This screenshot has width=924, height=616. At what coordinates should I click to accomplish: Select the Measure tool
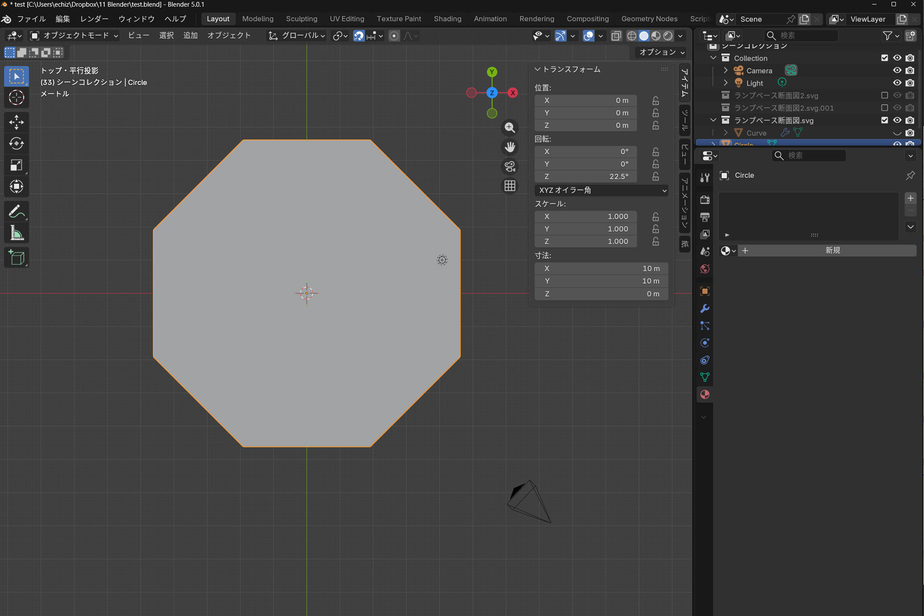point(16,233)
